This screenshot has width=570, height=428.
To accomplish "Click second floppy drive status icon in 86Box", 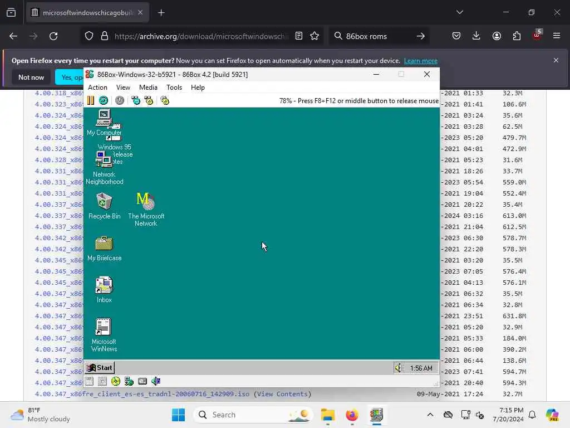I will pos(102,381).
